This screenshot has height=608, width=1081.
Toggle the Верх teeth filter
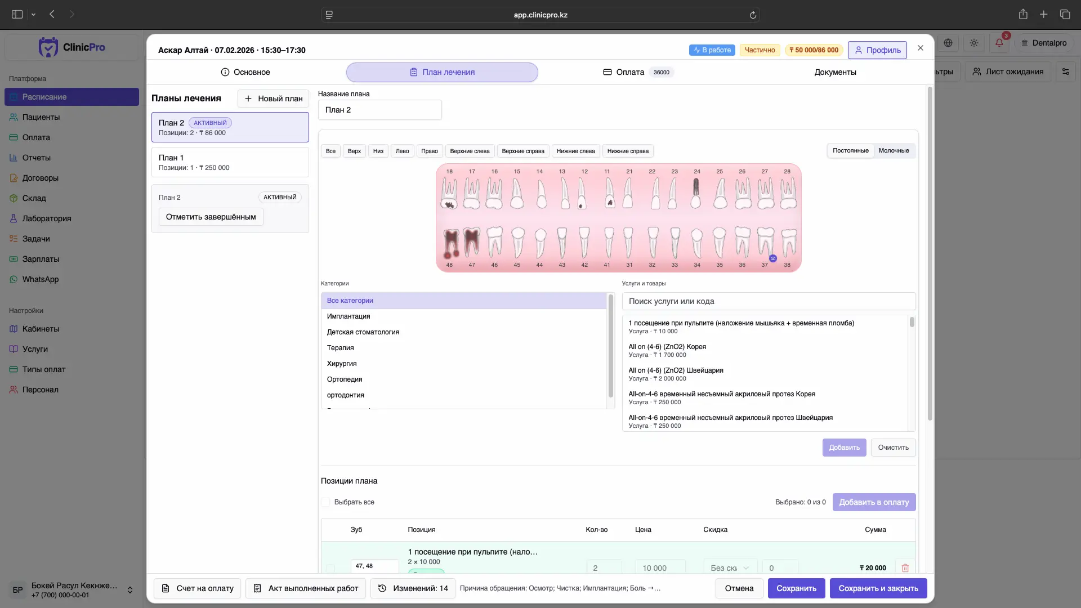tap(354, 151)
